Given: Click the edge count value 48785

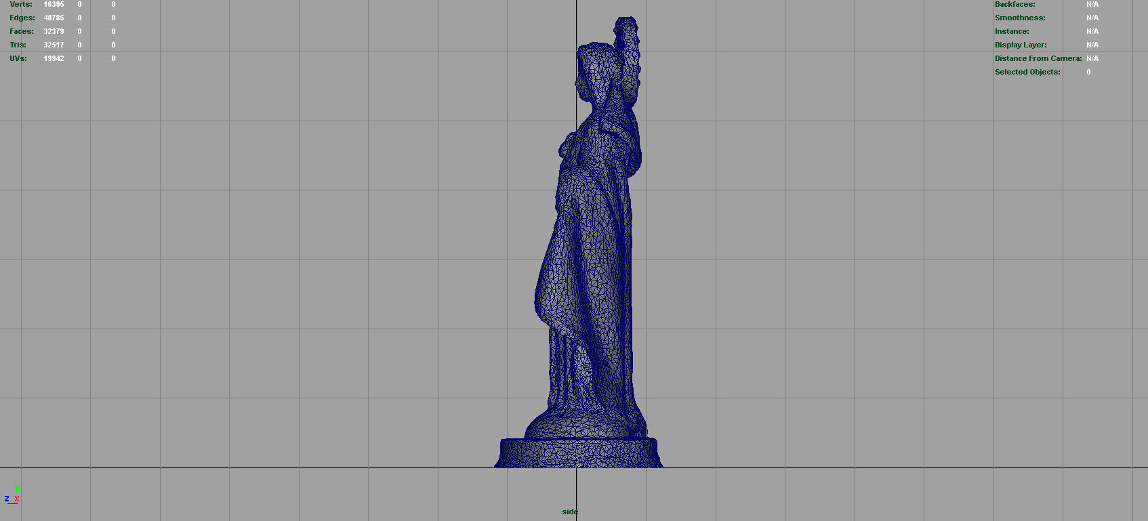Looking at the screenshot, I should [54, 18].
